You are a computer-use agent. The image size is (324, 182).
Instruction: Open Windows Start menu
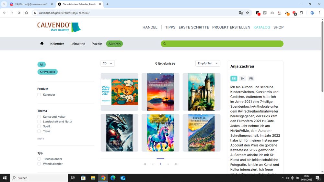click(x=5, y=178)
